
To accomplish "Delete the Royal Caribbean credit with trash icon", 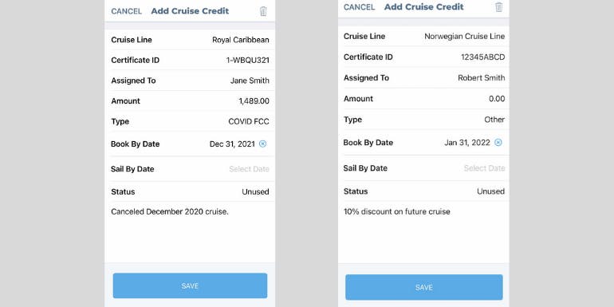I will click(x=263, y=11).
